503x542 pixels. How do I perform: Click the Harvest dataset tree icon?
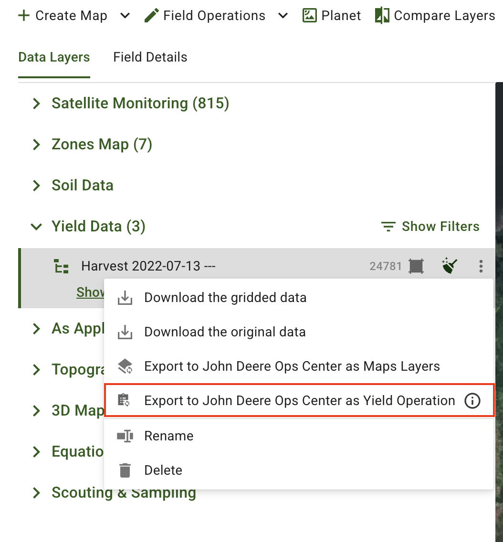click(x=61, y=266)
